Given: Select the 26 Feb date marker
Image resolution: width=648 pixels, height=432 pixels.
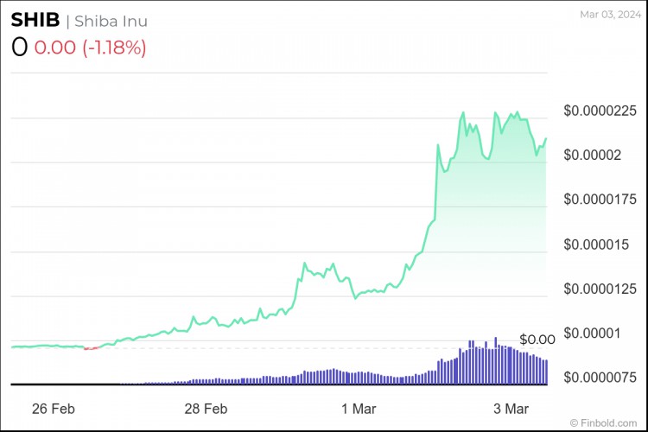Looking at the screenshot, I should pos(54,409).
